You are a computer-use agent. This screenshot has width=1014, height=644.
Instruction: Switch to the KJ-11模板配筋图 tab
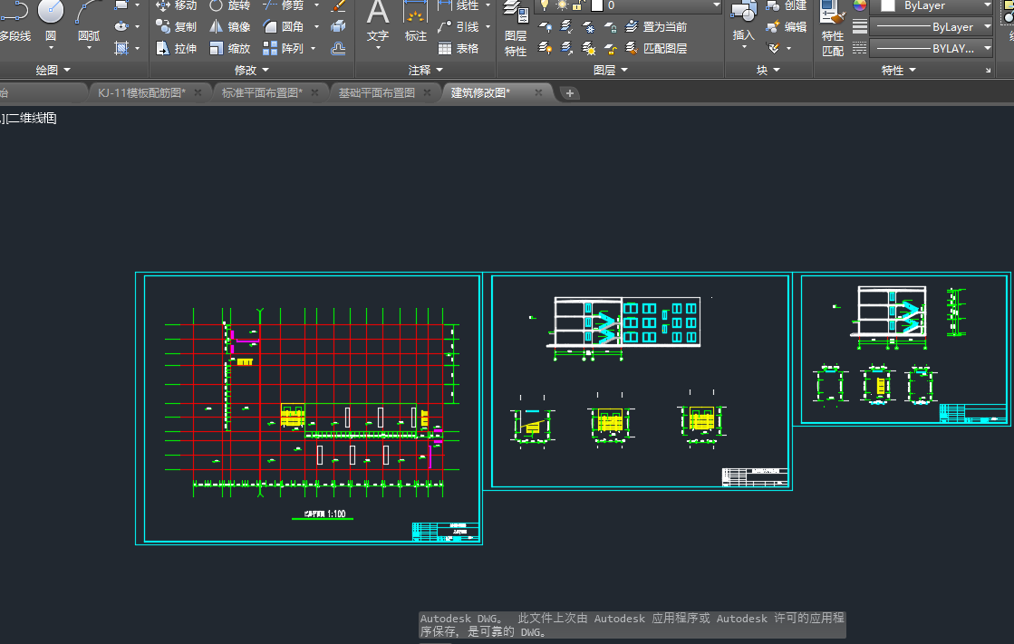pyautogui.click(x=141, y=92)
